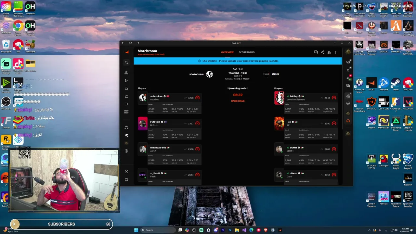Open player -Garo- profile name
Viewport: 416px width, 234px height.
point(293,173)
